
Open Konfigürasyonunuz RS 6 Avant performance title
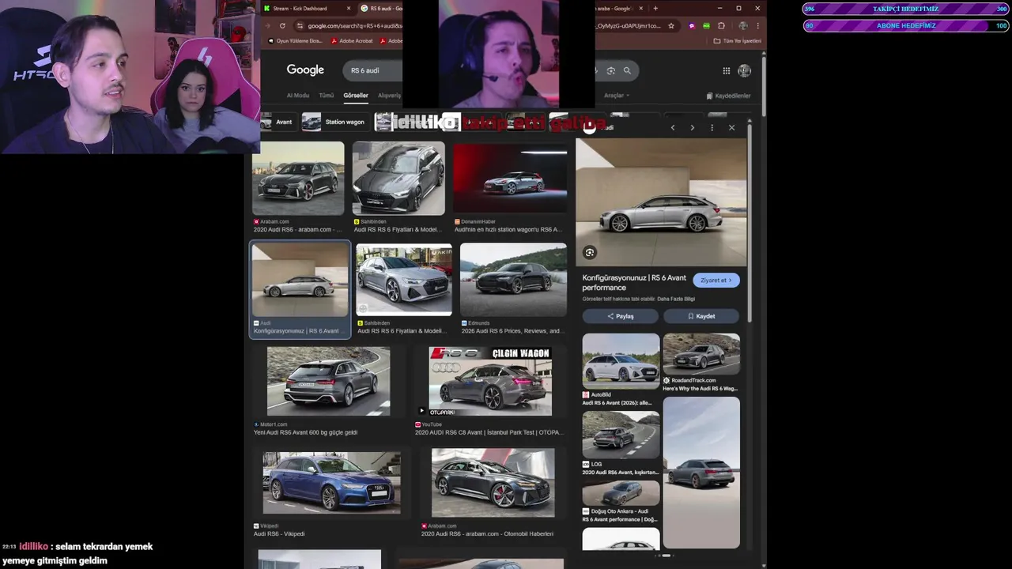pos(634,283)
